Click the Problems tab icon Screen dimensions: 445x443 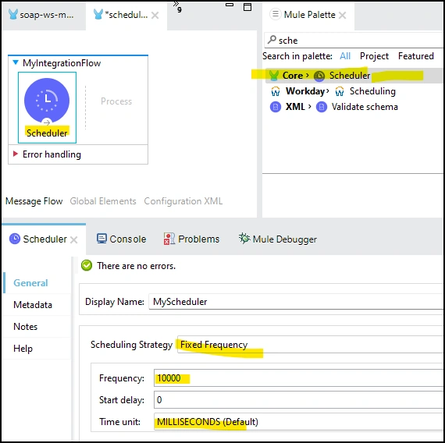point(169,239)
